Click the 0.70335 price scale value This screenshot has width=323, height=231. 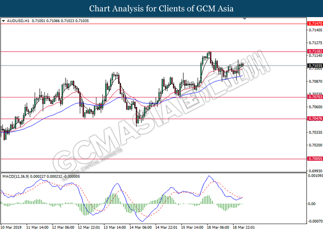[315, 132]
